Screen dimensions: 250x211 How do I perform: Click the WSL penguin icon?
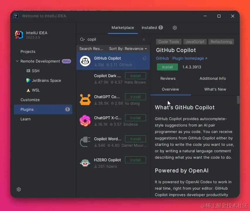(28, 90)
